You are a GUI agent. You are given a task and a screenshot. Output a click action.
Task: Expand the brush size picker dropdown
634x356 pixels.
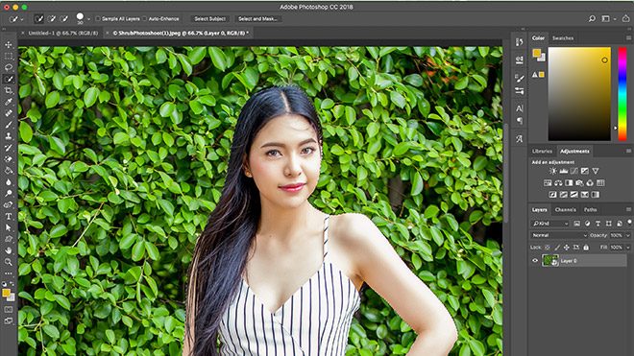point(88,18)
